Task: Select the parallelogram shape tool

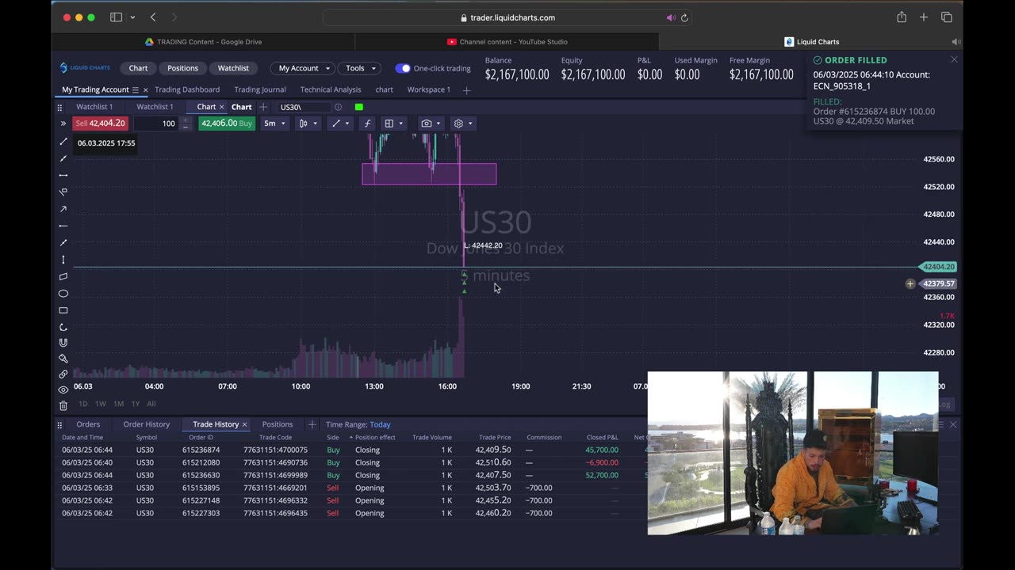Action: click(x=63, y=276)
